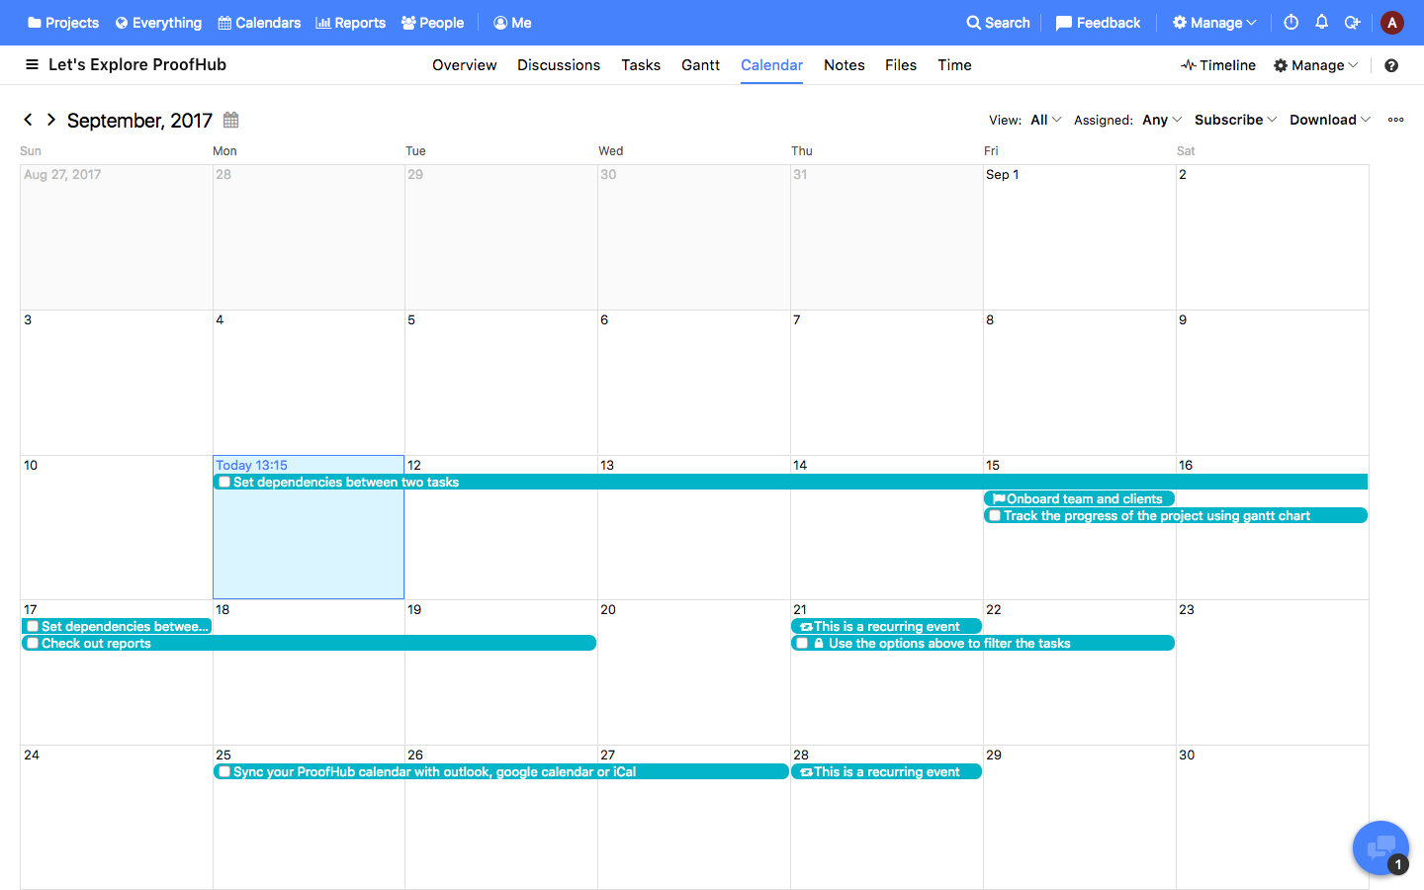Open Projects from the top bar
The image size is (1424, 890).
(63, 23)
